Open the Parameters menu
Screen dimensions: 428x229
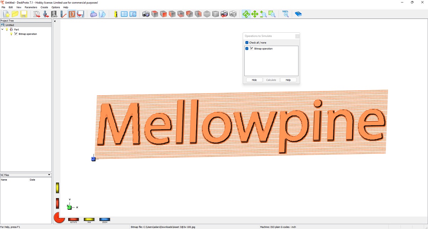[31, 7]
